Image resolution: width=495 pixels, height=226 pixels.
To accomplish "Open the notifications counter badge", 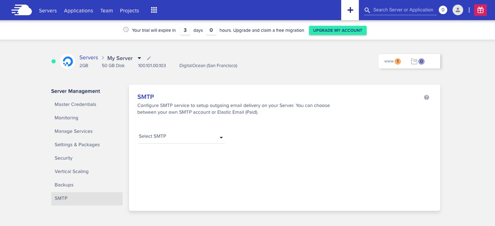I will pyautogui.click(x=443, y=10).
